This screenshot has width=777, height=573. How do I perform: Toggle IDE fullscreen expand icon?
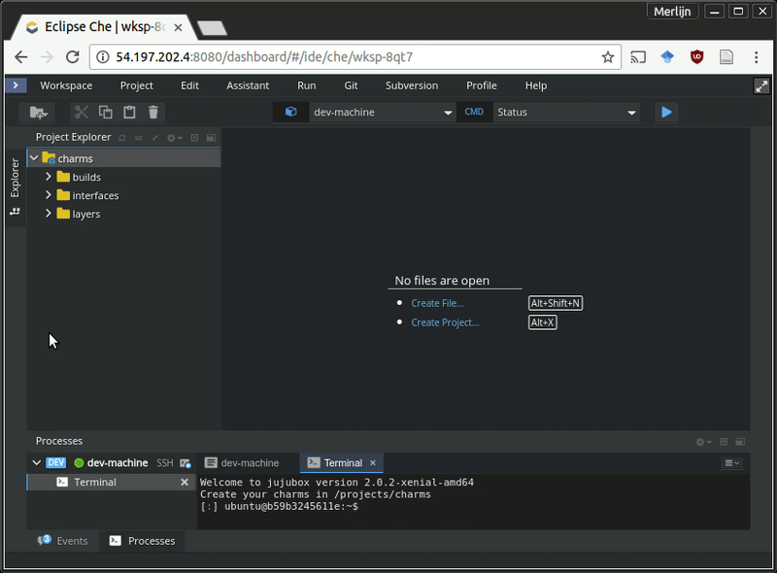[761, 85]
